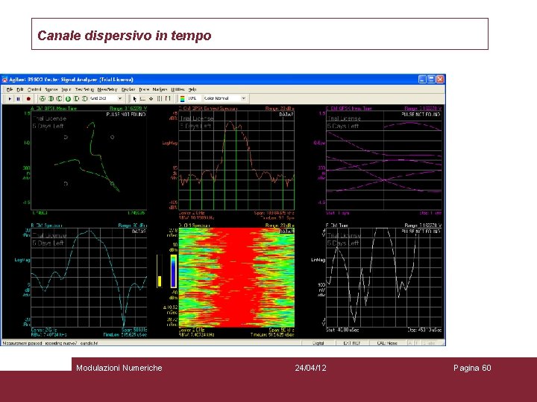Click the spectrogram color scale bar
This screenshot has width=537, height=402.
(x=174, y=271)
